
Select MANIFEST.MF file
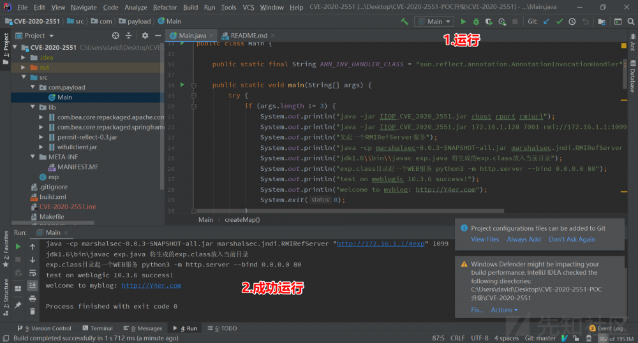click(77, 167)
